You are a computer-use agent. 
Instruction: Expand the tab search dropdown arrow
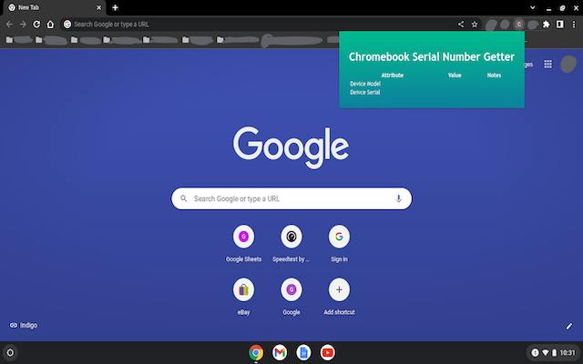click(532, 7)
